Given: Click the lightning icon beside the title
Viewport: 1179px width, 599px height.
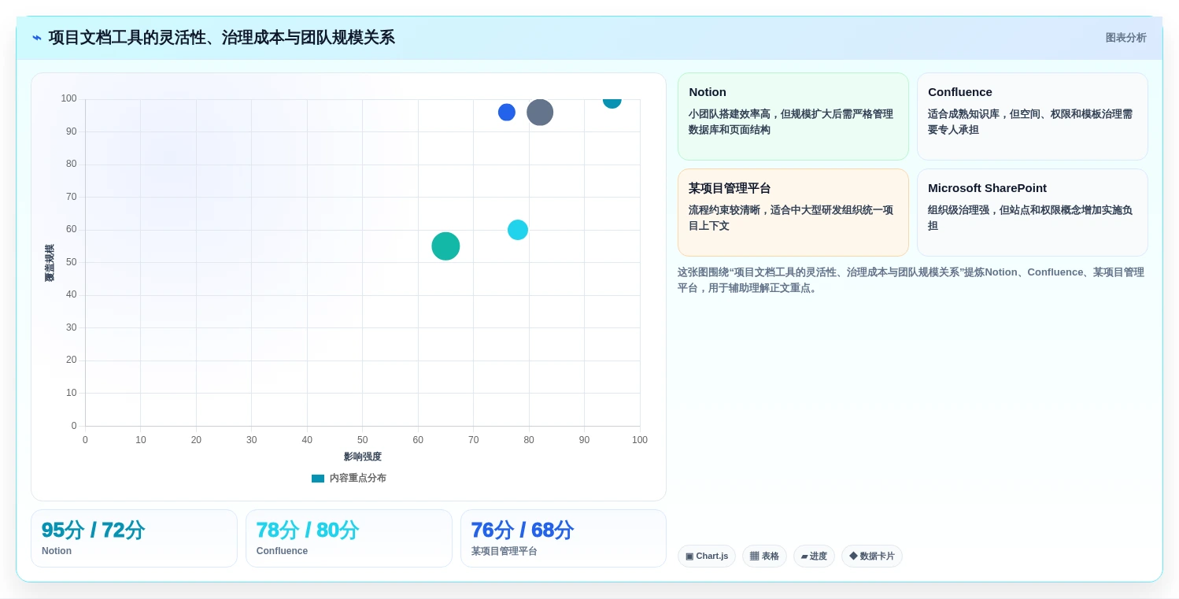Looking at the screenshot, I should coord(37,38).
